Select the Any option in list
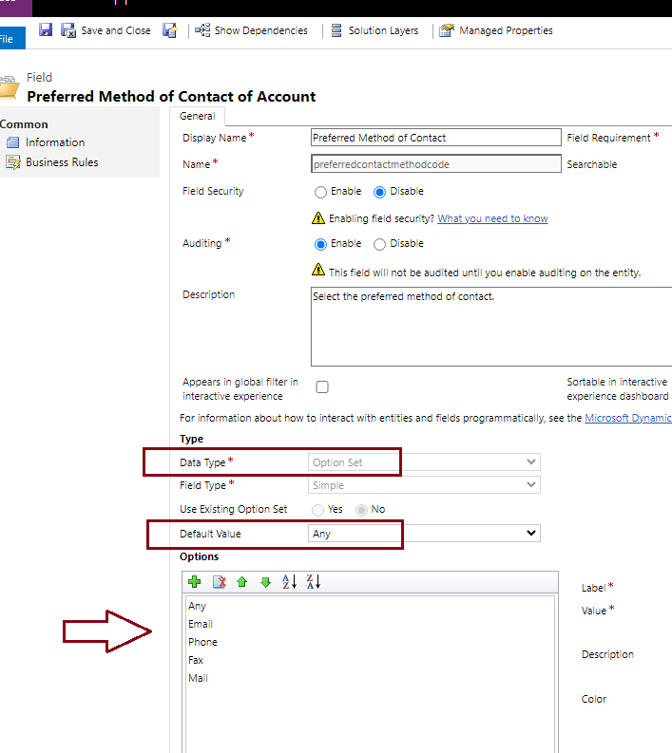Viewport: 672px width, 753px height. point(197,606)
